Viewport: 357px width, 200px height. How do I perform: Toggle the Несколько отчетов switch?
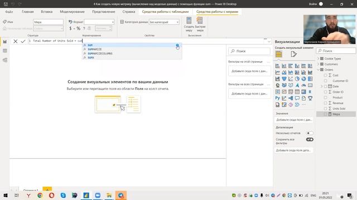coord(310,133)
